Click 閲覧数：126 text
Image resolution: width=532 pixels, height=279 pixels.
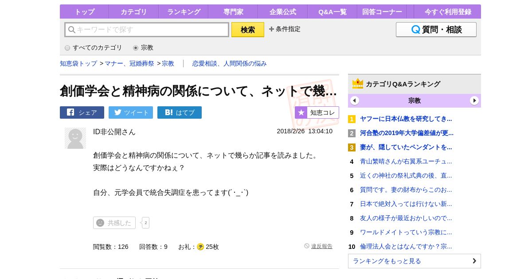[111, 247]
